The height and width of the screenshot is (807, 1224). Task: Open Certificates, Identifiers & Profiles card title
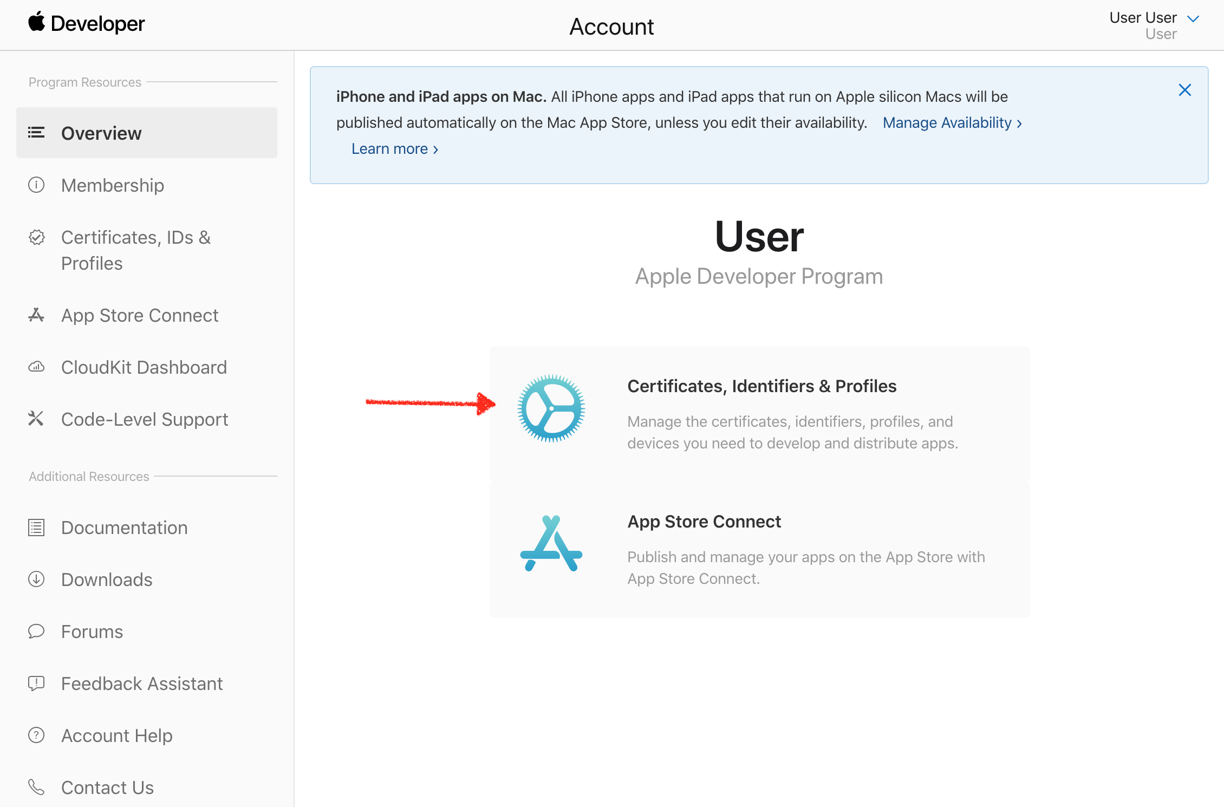pyautogui.click(x=762, y=386)
